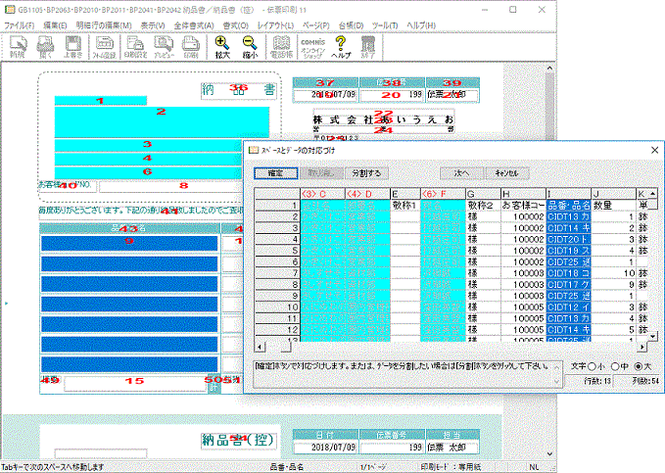Click the date field 2018/07/09 at top

[x=326, y=95]
